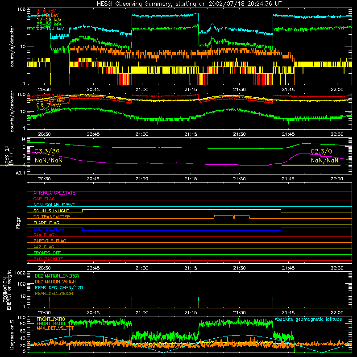Click the DECIMATION ENERGY or weight axis title
This screenshot has height=357, width=357.
[7, 290]
